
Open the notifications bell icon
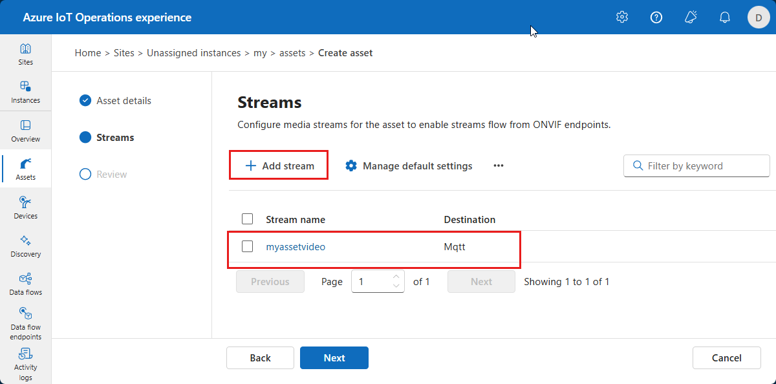click(x=725, y=17)
